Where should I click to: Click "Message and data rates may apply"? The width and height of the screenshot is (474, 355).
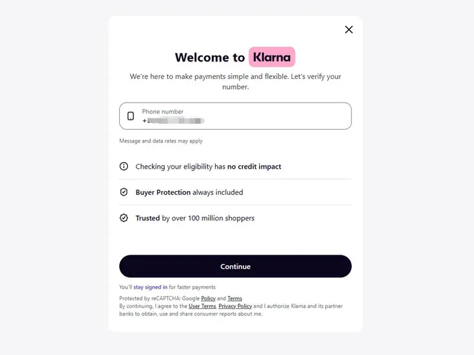161,141
